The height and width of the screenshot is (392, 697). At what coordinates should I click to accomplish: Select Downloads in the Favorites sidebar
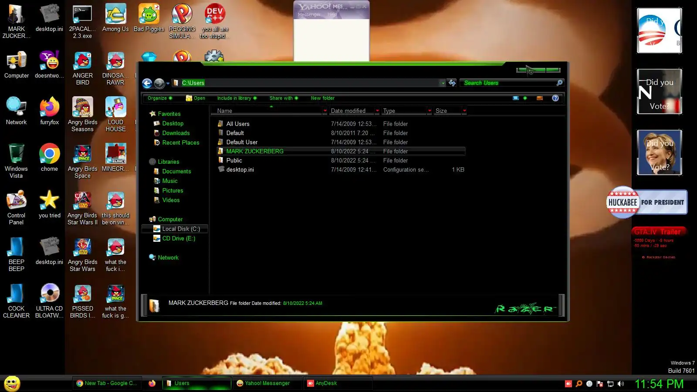pyautogui.click(x=176, y=133)
